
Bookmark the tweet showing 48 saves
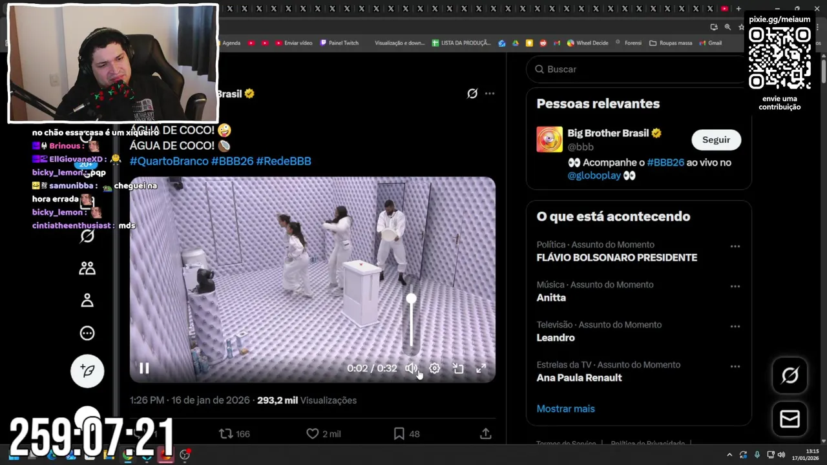[x=406, y=434]
